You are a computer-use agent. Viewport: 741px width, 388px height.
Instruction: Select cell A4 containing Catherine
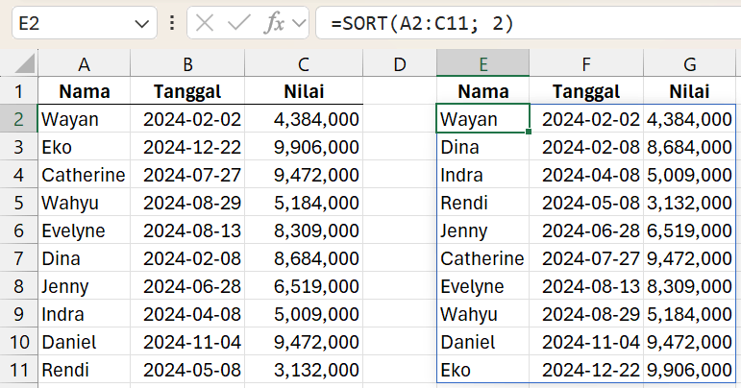(x=85, y=175)
